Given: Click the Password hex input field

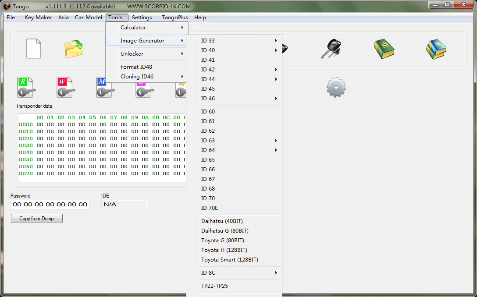Looking at the screenshot, I should [50, 205].
